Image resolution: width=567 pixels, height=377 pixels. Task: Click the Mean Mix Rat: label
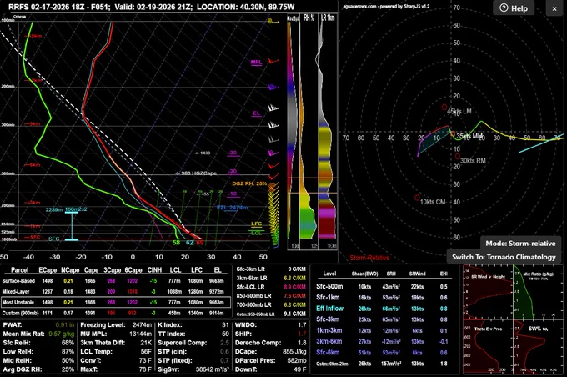pyautogui.click(x=23, y=334)
